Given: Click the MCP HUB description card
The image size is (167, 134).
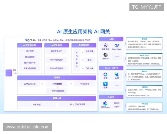Looking at the screenshot, I should click(x=144, y=59).
